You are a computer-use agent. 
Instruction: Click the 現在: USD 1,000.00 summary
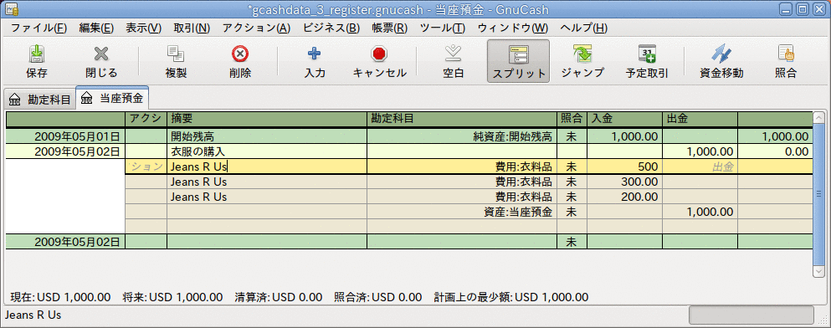[x=60, y=297]
